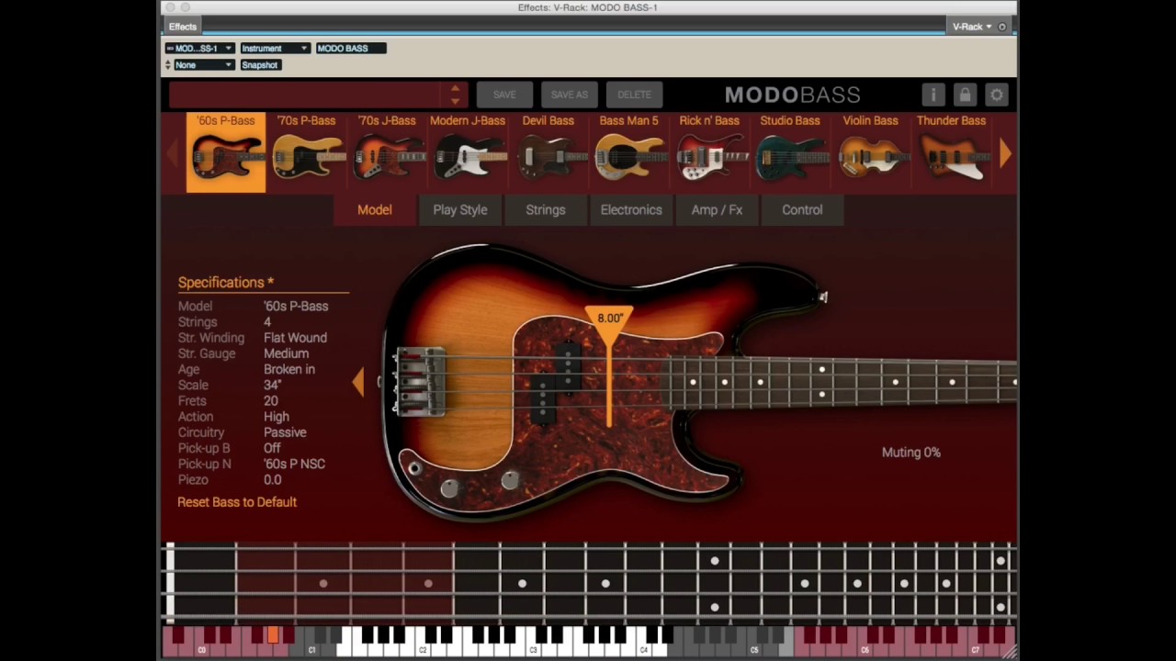Viewport: 1176px width, 661px height.
Task: Click the split-coil pickup on the bass
Action: pyautogui.click(x=557, y=382)
